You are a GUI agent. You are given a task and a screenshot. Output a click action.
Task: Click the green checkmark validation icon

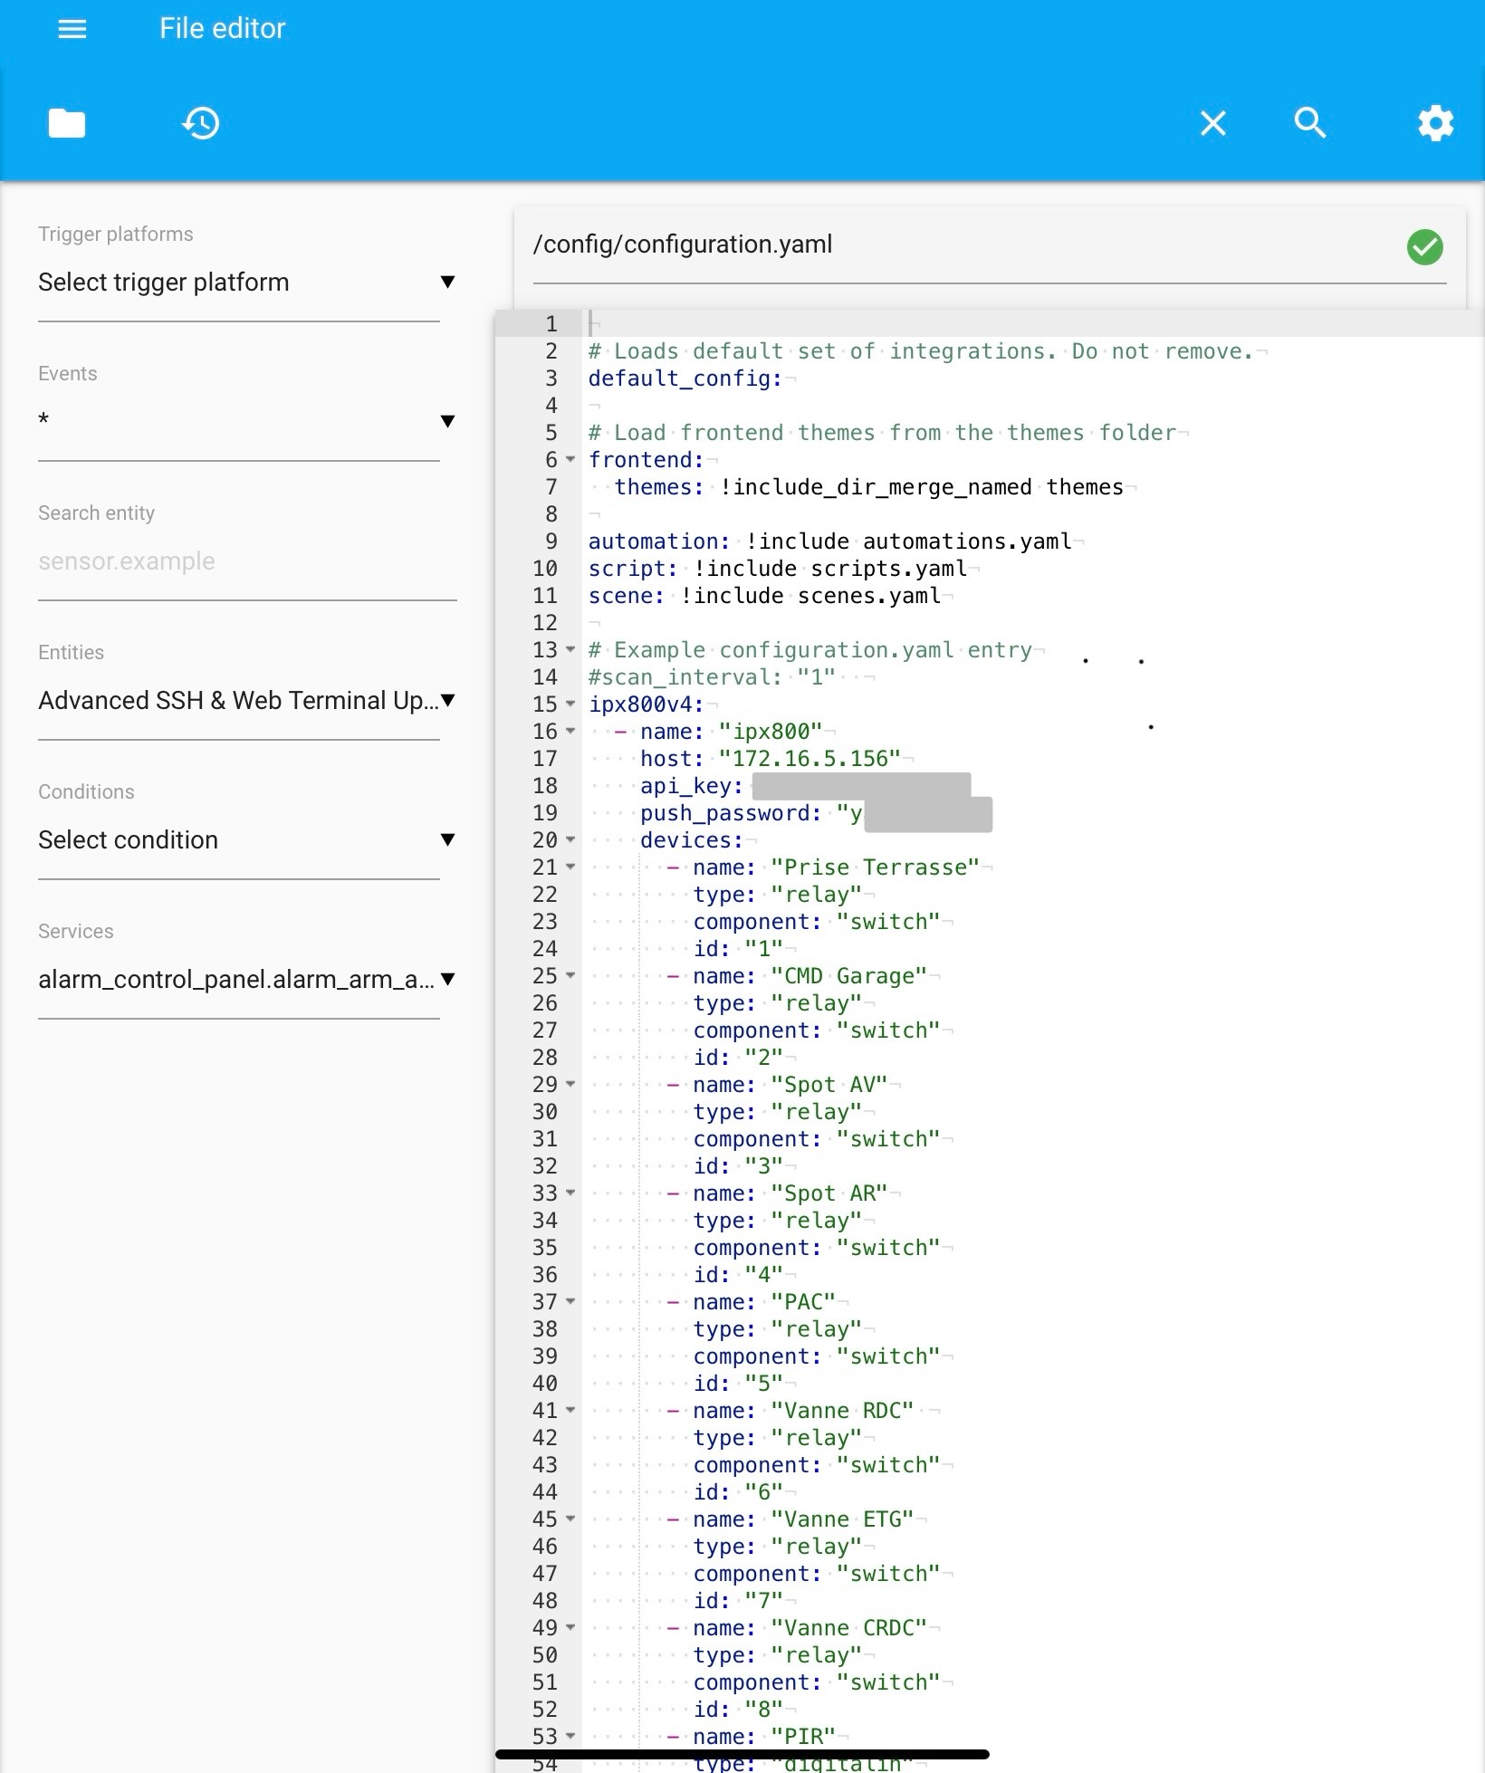click(x=1424, y=246)
